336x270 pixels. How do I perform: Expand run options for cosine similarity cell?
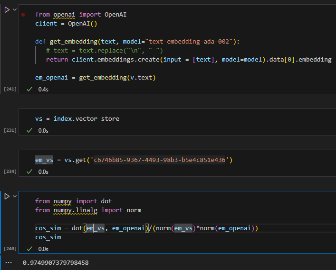click(15, 196)
